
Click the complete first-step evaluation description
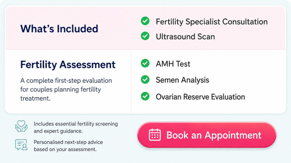[x=66, y=89]
